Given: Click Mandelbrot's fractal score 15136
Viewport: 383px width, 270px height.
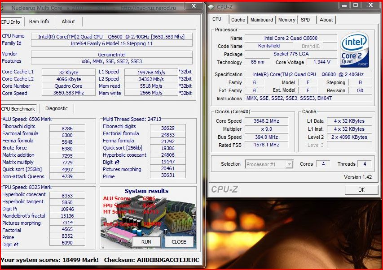Looking at the screenshot, I should [67, 216].
